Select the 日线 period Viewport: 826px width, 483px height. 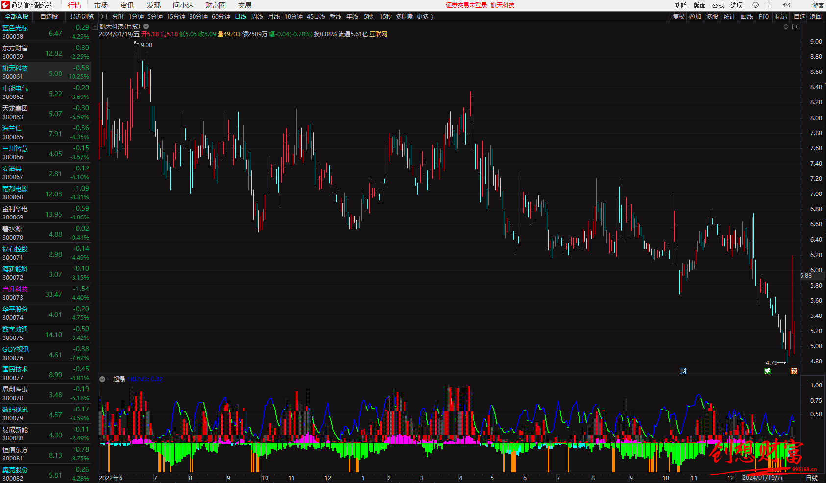pyautogui.click(x=241, y=17)
